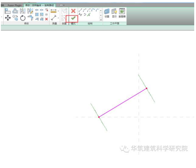Select the Scale tool
The image size is (196, 168).
click(42, 15)
